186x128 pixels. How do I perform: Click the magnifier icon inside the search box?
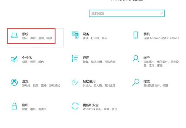pyautogui.click(x=161, y=13)
